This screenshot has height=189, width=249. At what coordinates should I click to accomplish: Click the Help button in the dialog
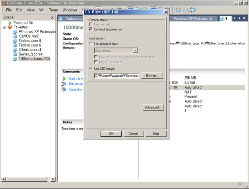click(x=156, y=134)
